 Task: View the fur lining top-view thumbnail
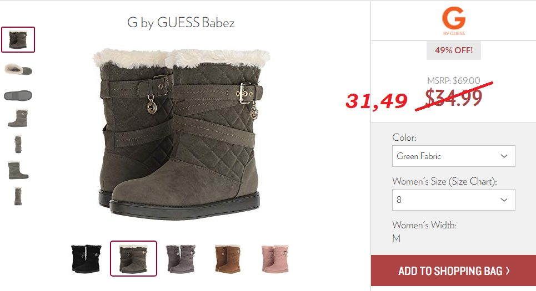[18, 69]
